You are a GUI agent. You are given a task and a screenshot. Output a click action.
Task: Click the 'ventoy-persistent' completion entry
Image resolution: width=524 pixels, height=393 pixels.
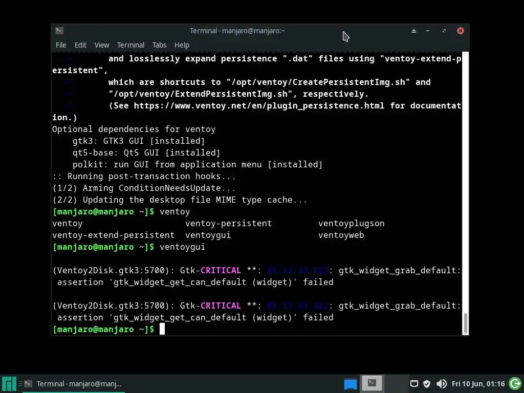click(229, 223)
